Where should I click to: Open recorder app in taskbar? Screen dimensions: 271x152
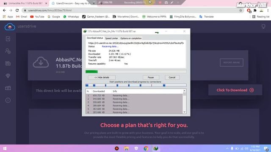click(117, 148)
